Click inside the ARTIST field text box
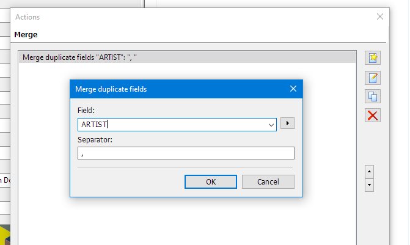Screen dimensions: 410x245 tap(172, 125)
